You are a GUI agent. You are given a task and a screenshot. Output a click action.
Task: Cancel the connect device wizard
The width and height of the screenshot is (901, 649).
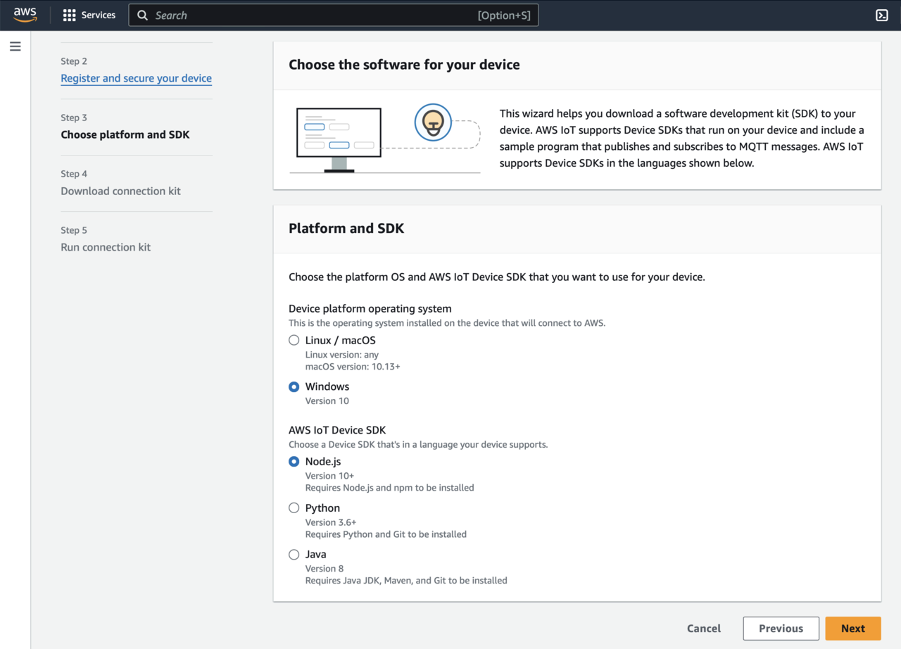click(703, 629)
